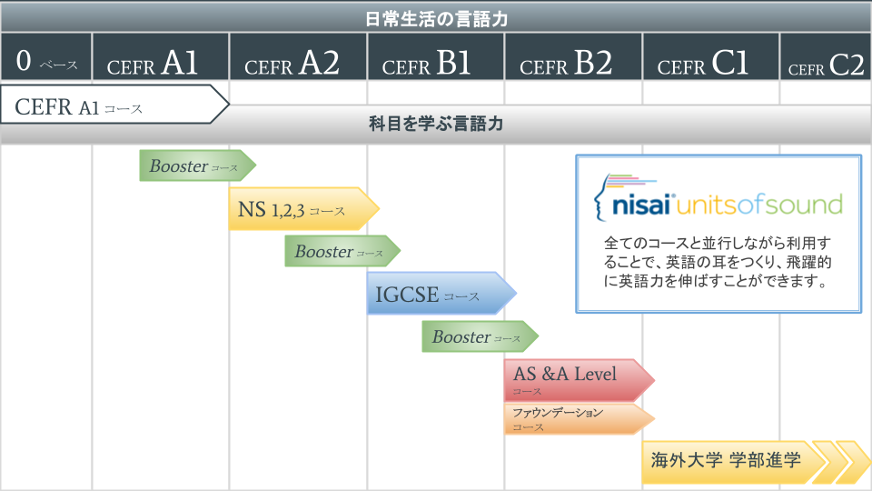The width and height of the screenshot is (872, 491).
Task: Click the green Booster arrow above IGCSE
Action: 340,252
